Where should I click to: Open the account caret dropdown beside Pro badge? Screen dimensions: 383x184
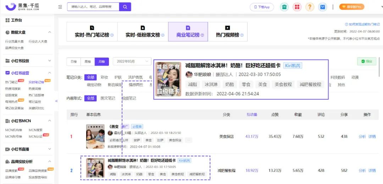coord(382,7)
